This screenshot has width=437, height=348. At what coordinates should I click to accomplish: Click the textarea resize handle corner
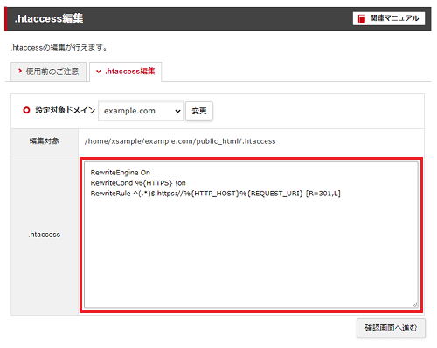pos(415,304)
